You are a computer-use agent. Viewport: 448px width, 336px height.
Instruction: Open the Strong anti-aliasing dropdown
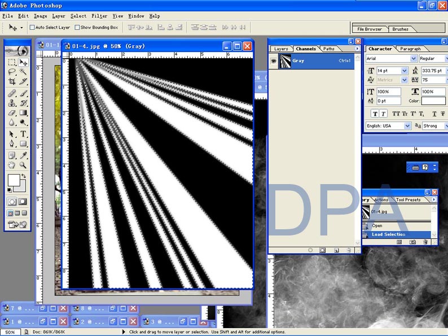(446, 126)
